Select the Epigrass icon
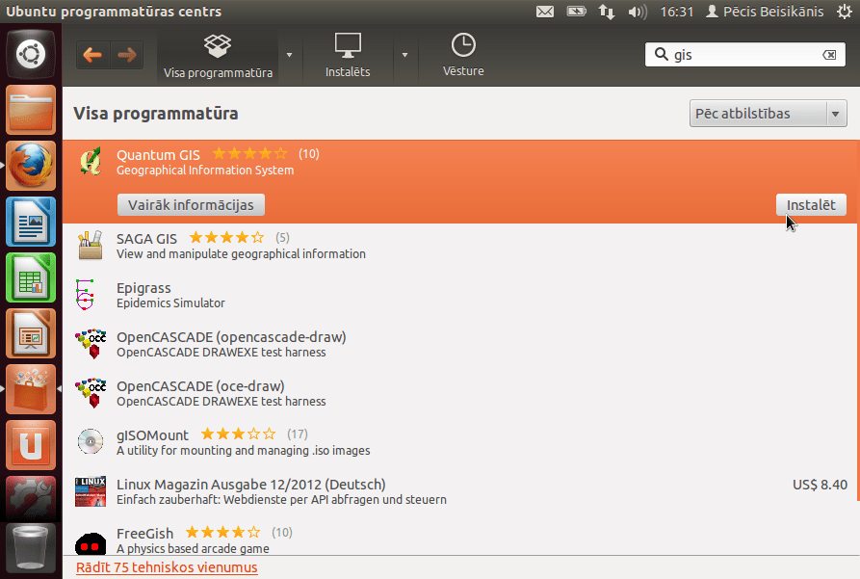860x579 pixels. [x=85, y=295]
